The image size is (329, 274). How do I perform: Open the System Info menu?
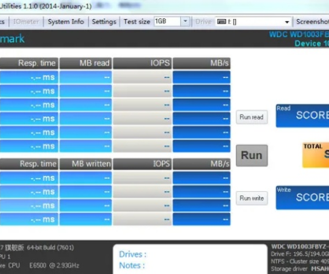(66, 21)
